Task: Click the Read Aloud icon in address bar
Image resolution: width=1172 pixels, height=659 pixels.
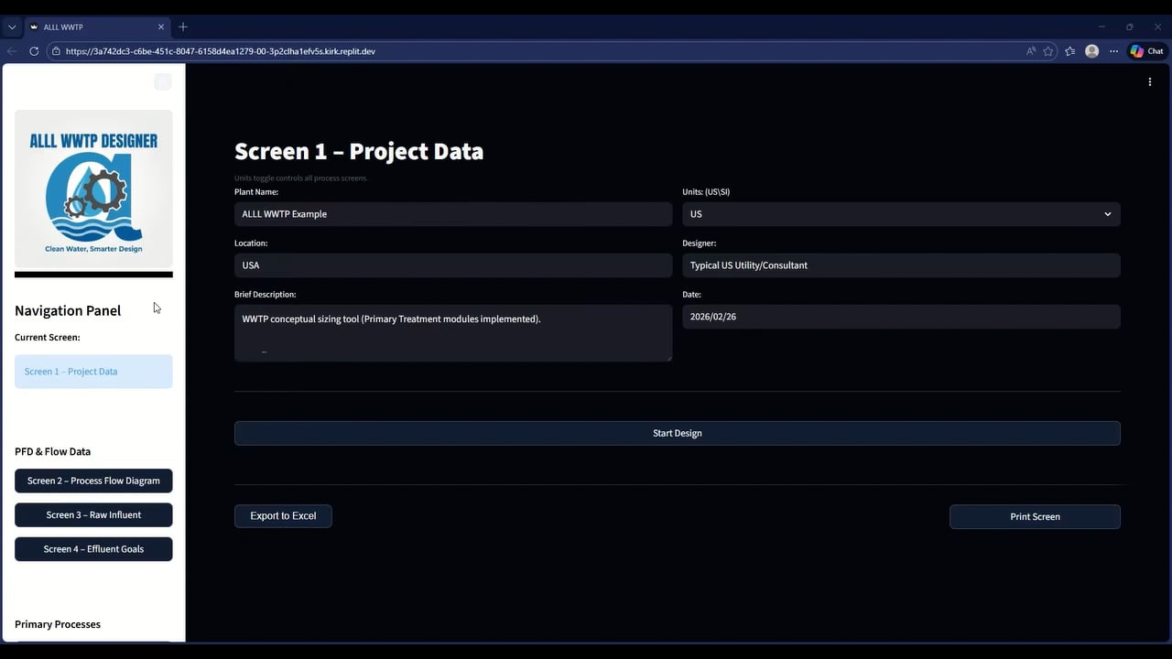Action: (x=1031, y=51)
